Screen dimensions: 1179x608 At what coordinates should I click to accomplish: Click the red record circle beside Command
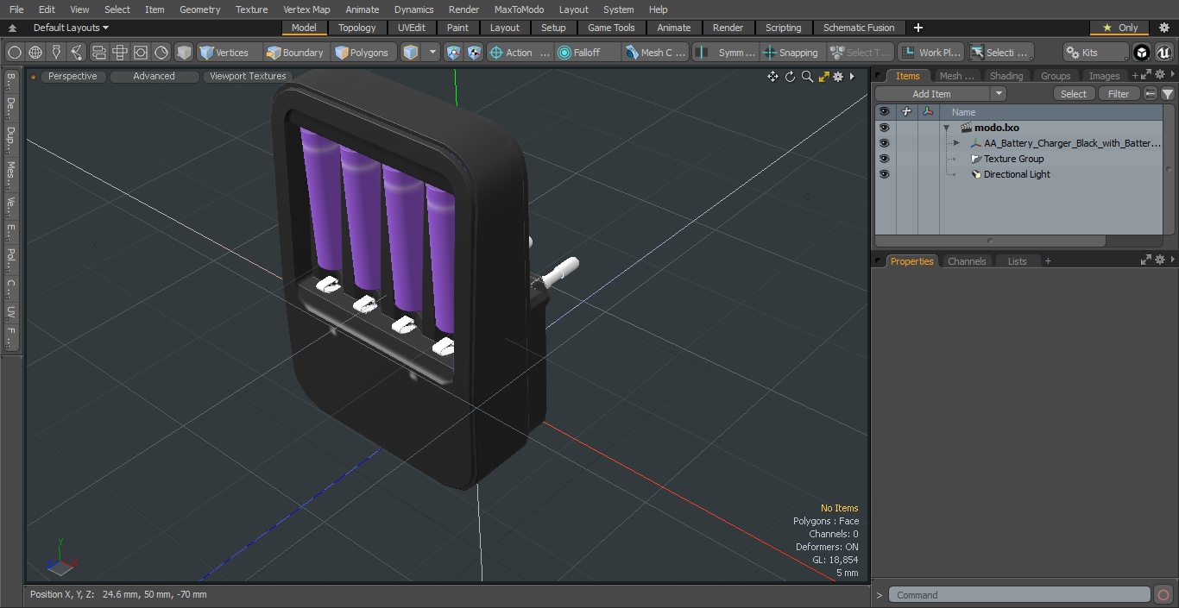click(x=1163, y=595)
